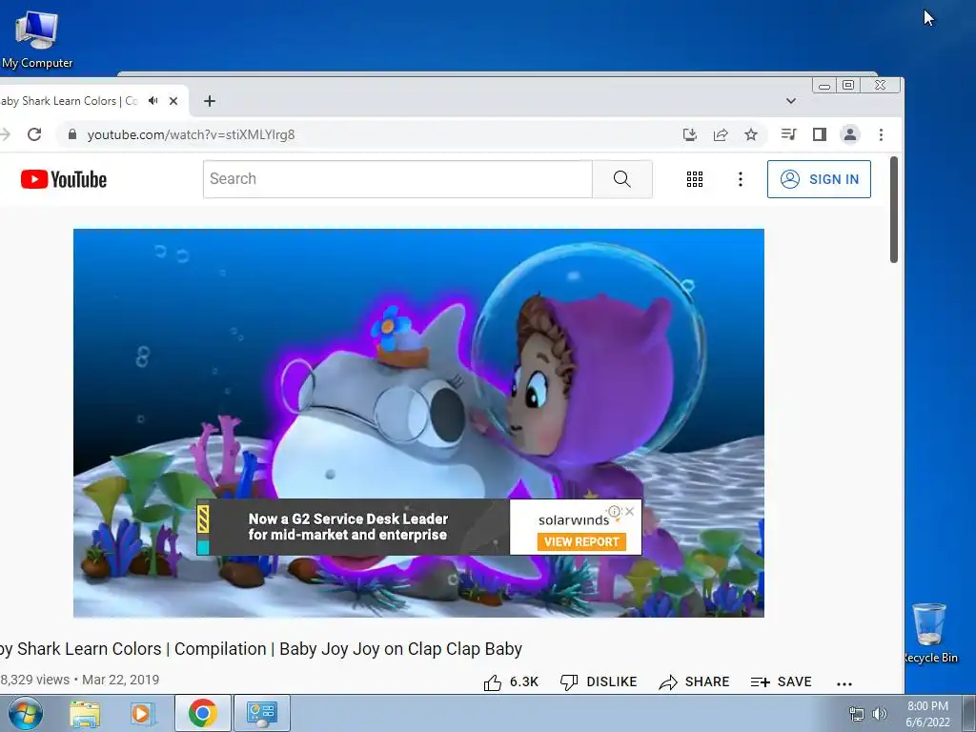Open Windows Media Player from taskbar

click(x=141, y=713)
